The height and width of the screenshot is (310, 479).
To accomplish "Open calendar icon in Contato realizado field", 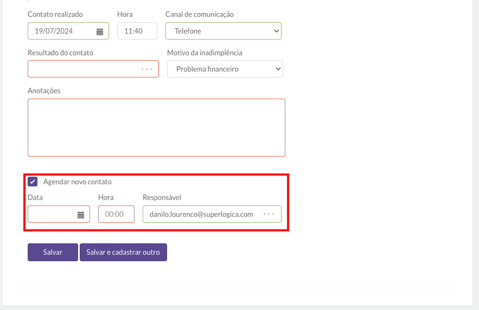I will (x=100, y=31).
